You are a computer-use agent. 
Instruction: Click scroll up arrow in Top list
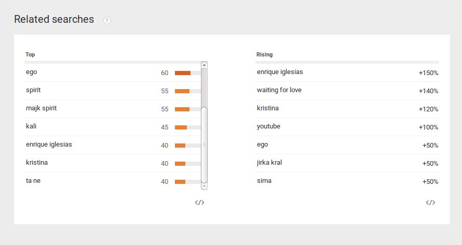[x=204, y=65]
